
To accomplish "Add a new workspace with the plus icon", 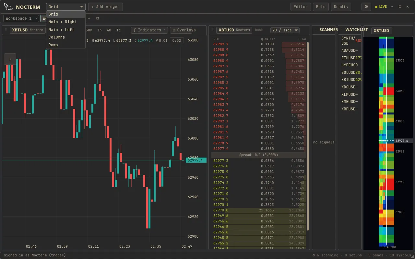I will [89, 18].
